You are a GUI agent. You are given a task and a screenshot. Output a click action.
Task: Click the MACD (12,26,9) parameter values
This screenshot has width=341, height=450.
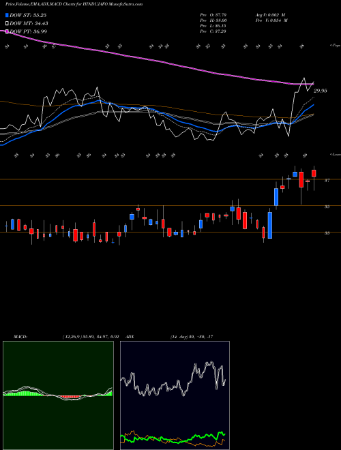(91, 337)
